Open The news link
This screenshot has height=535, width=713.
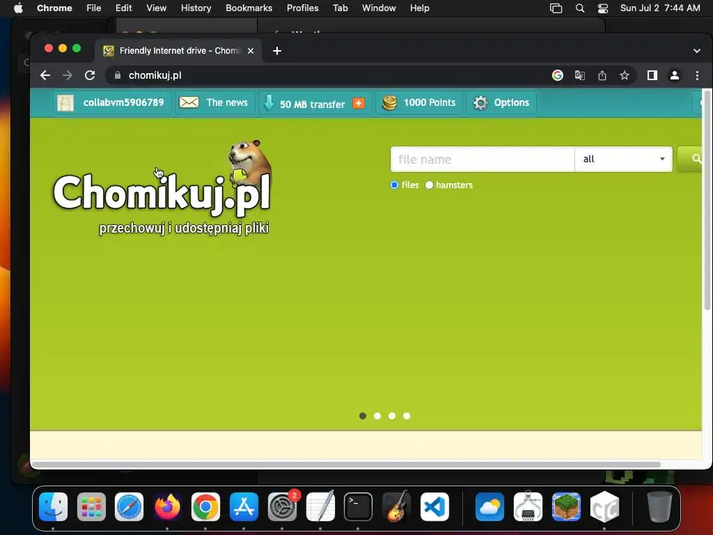pyautogui.click(x=227, y=102)
